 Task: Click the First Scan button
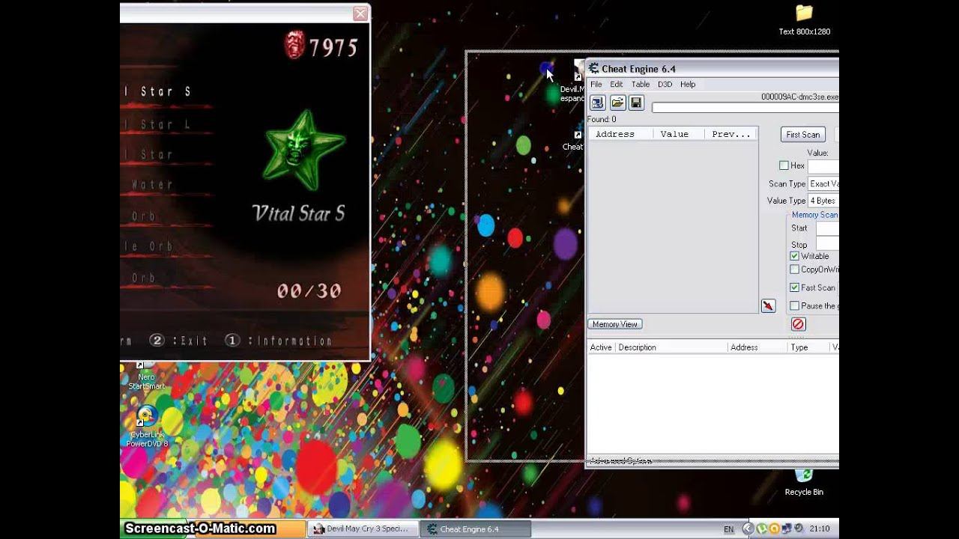click(x=802, y=135)
